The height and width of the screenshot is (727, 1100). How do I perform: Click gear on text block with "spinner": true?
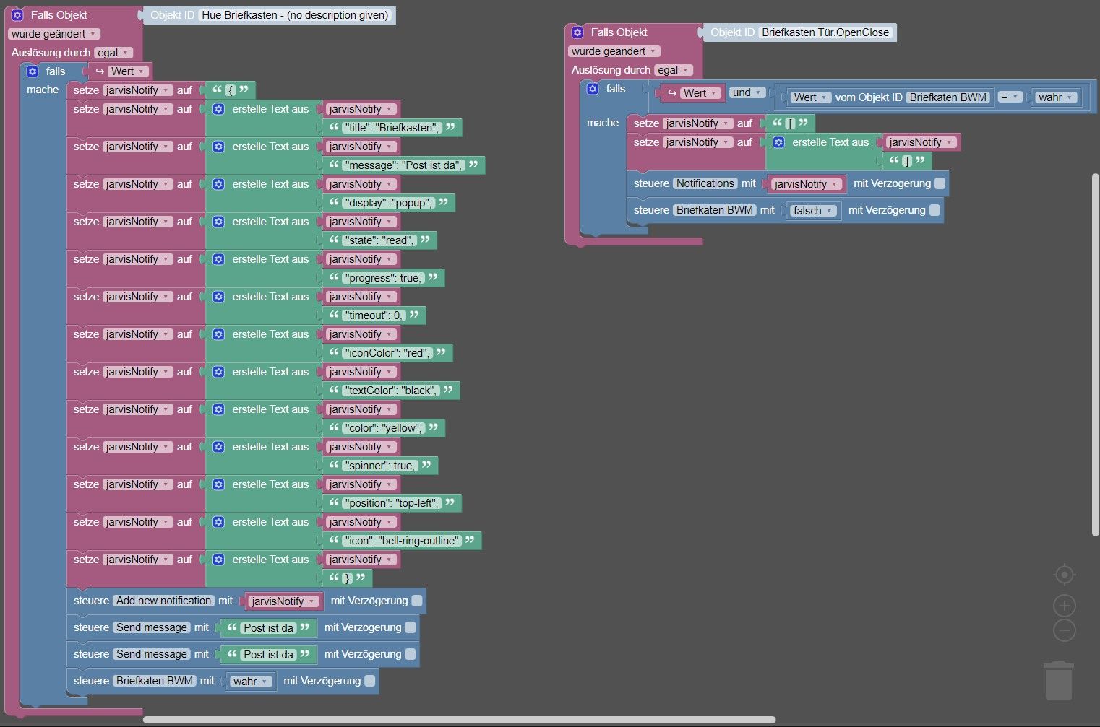point(219,447)
